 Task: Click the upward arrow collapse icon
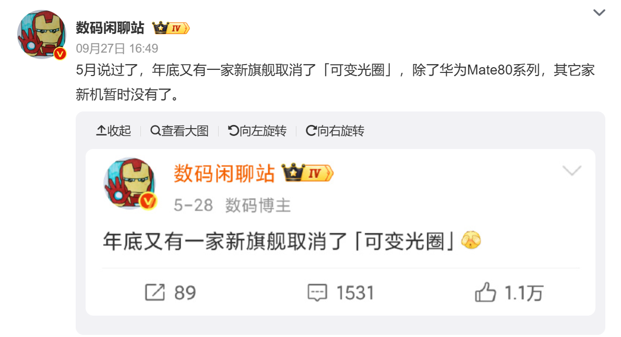pyautogui.click(x=101, y=131)
